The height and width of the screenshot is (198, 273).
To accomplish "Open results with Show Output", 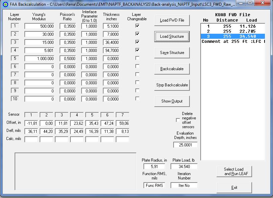I will point(172,101).
